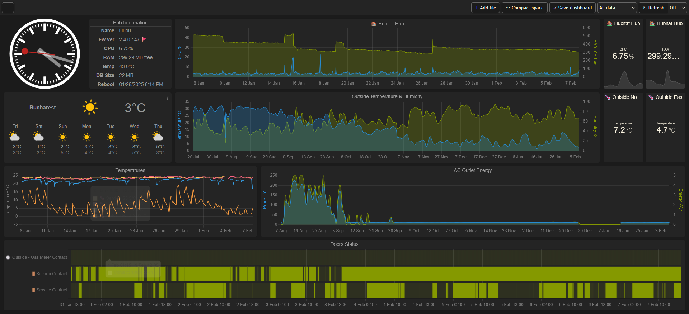
Task: Open the hamburger menu
Action: (8, 8)
